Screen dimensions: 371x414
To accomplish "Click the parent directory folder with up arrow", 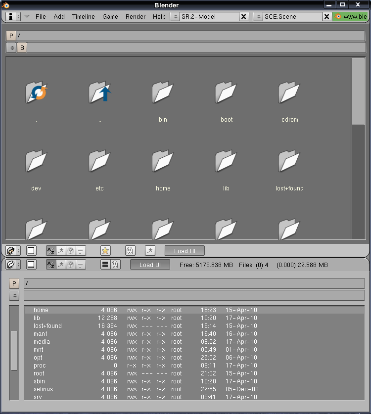I will (99, 92).
